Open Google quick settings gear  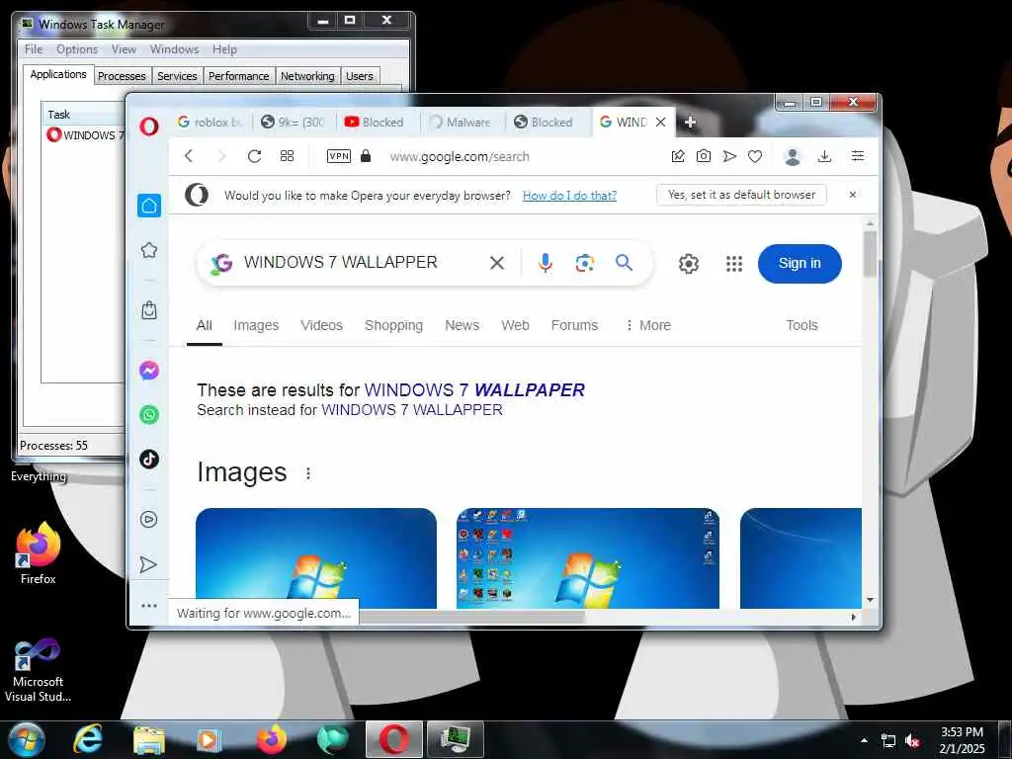[x=689, y=263]
